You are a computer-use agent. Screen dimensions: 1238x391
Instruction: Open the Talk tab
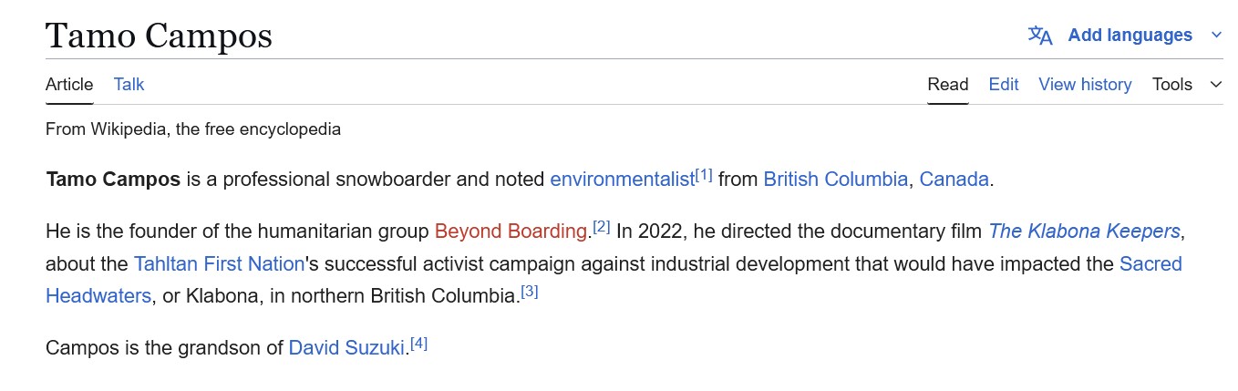click(x=129, y=85)
